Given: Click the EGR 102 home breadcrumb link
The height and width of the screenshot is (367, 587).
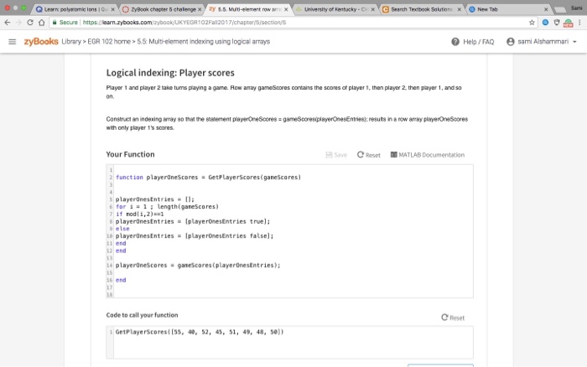Looking at the screenshot, I should click(109, 42).
